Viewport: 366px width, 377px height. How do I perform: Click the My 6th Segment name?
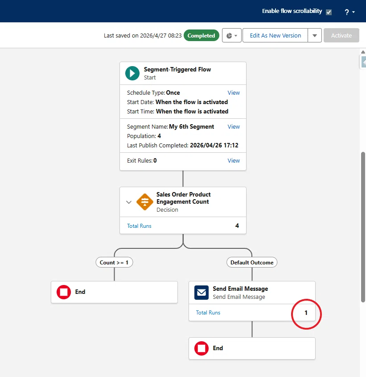pos(192,126)
